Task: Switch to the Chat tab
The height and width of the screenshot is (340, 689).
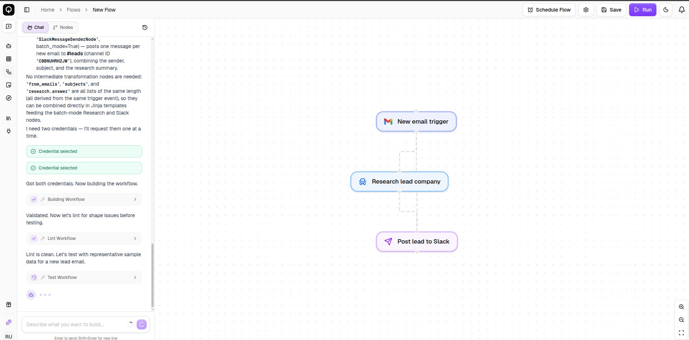Action: click(35, 27)
